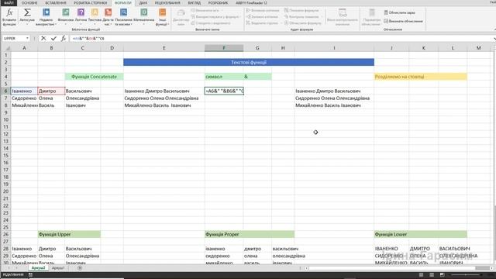Click the 'Функція Concatenate' header cell
The height and width of the screenshot is (279, 496).
click(94, 77)
